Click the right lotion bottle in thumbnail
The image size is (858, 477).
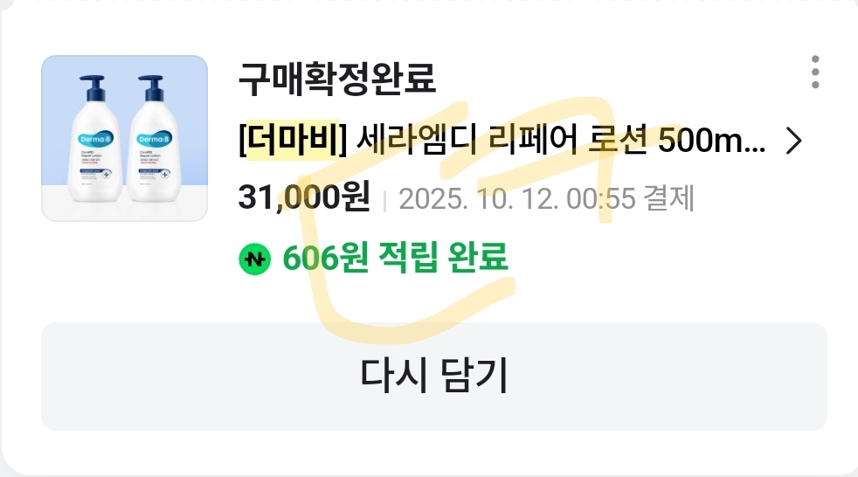pos(154,139)
